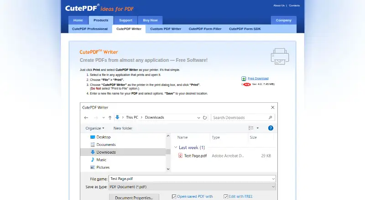This screenshot has height=200, width=365.
Task: Collapse the Last week group
Action: tap(176, 147)
